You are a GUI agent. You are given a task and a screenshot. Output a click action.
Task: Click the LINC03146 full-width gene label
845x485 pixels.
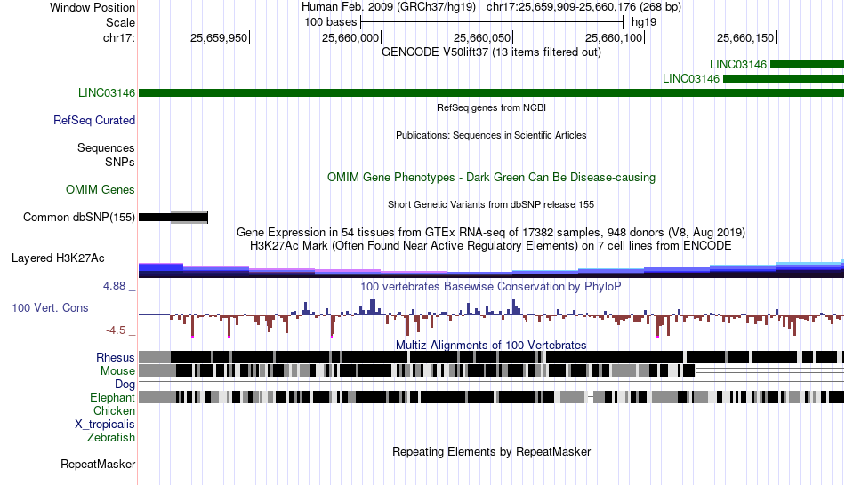tap(107, 92)
